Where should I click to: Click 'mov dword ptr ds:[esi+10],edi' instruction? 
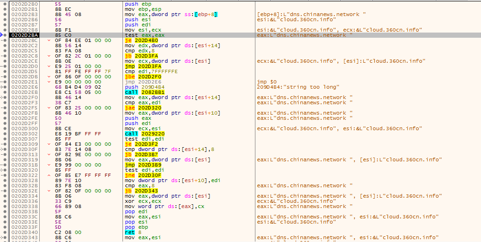(173, 181)
